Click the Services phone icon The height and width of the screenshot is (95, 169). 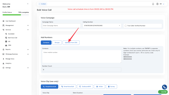4,30
